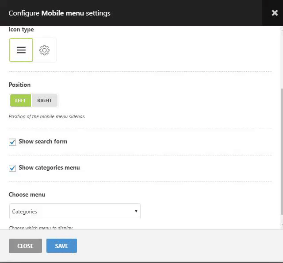Click the mobile menu sidebar position hint
This screenshot has width=283, height=263.
[47, 117]
